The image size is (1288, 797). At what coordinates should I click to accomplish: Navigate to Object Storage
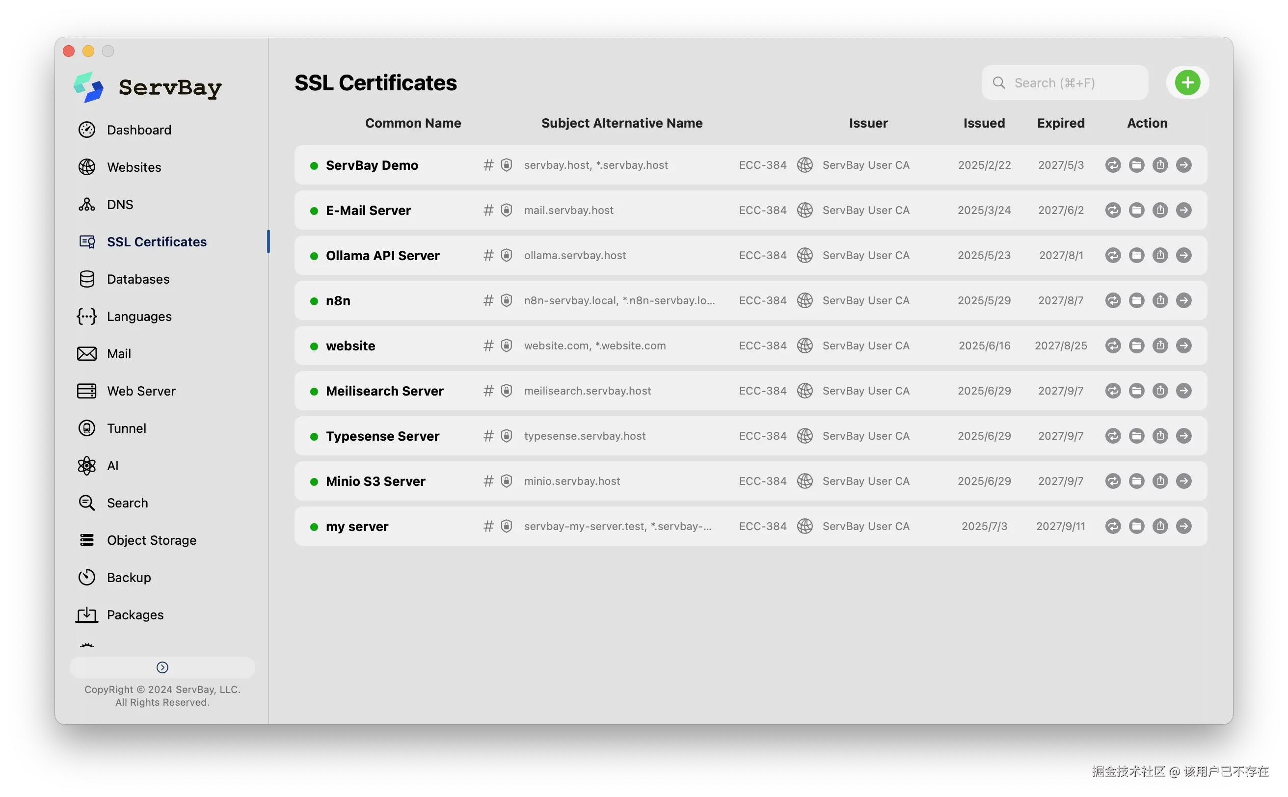[151, 540]
